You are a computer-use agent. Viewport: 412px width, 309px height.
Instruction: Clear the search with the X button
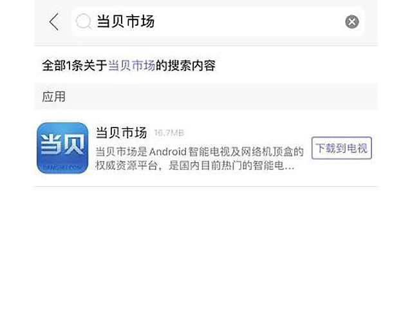click(352, 21)
